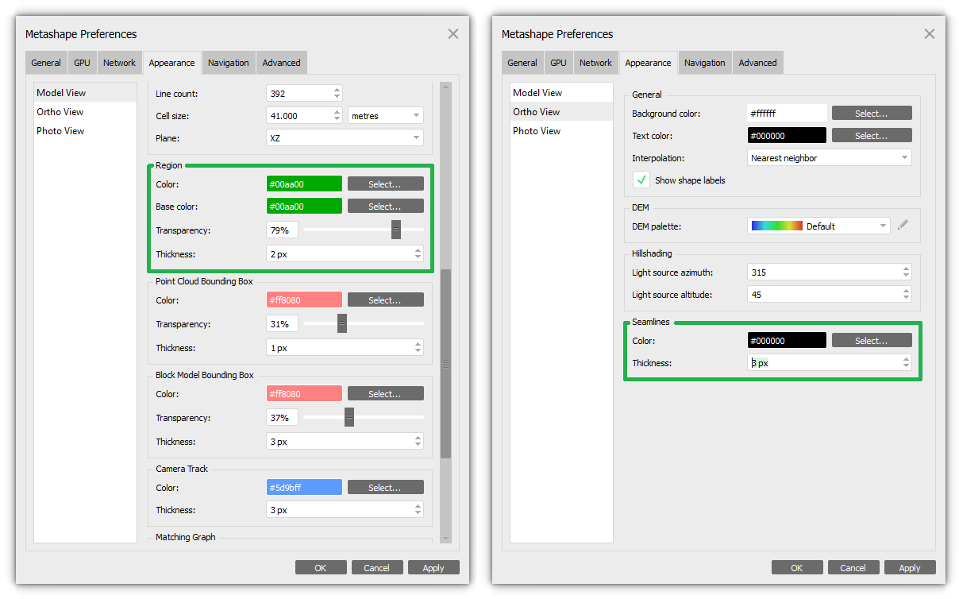Switch to Navigation tab in left window
This screenshot has width=959, height=599.
tap(229, 63)
